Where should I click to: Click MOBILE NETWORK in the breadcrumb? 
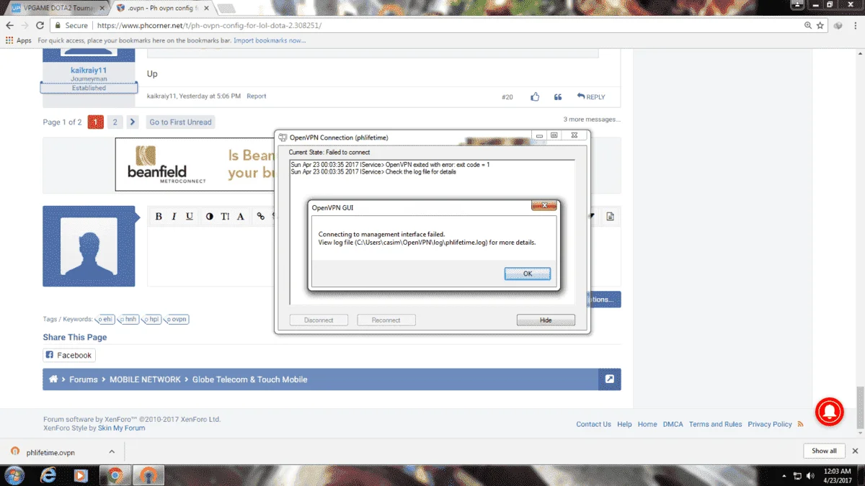point(145,379)
